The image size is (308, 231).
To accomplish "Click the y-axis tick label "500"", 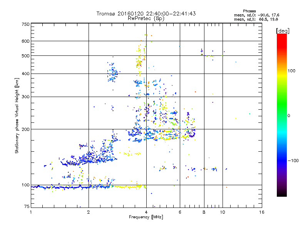I will coord(25,56).
